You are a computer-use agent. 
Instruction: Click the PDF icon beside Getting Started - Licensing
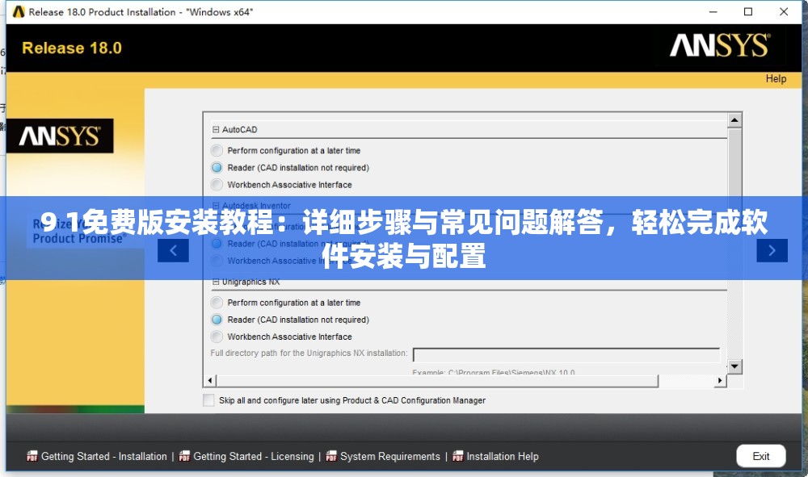tap(184, 456)
